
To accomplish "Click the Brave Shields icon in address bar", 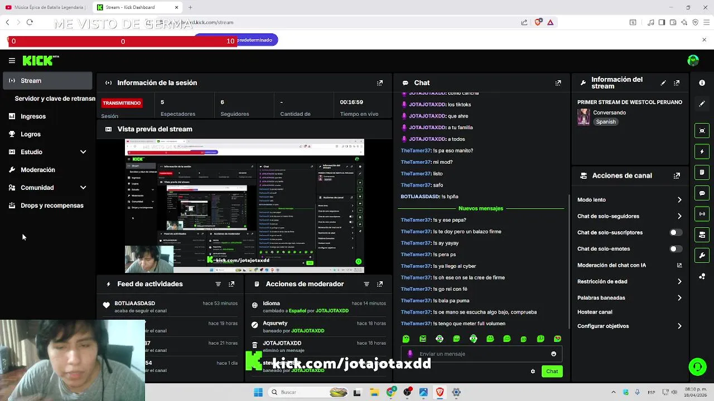I will [x=538, y=22].
